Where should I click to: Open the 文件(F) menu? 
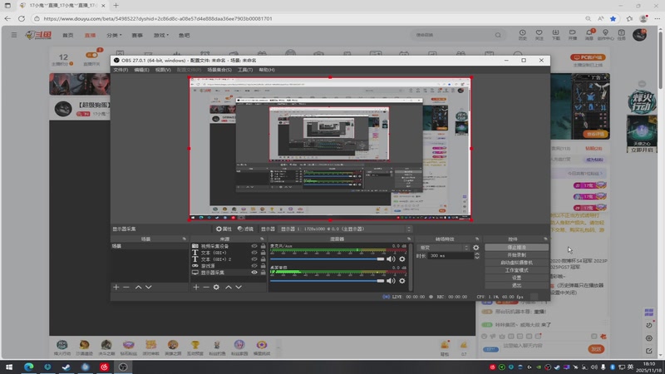pyautogui.click(x=121, y=70)
